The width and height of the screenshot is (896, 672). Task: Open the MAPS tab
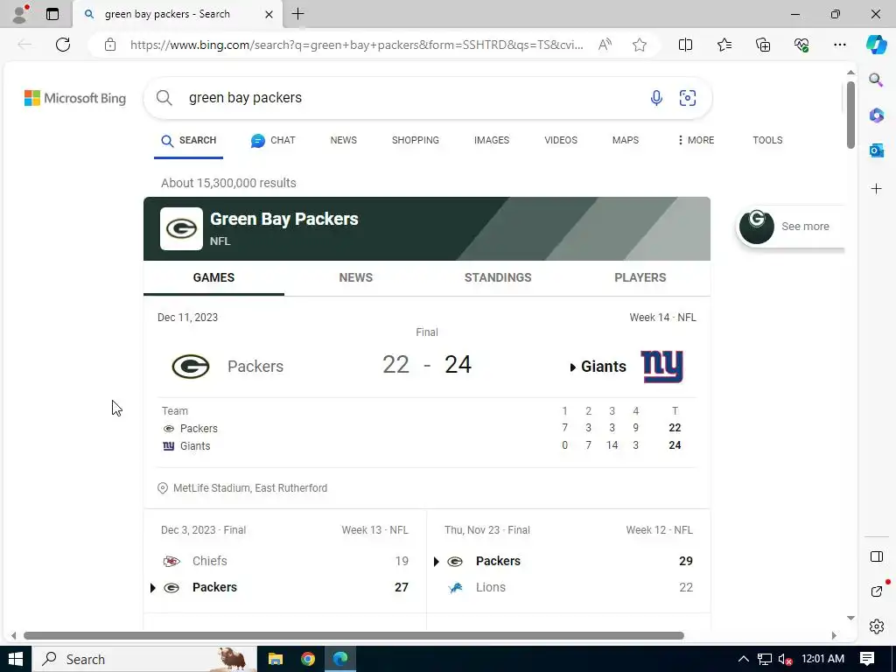click(x=625, y=141)
